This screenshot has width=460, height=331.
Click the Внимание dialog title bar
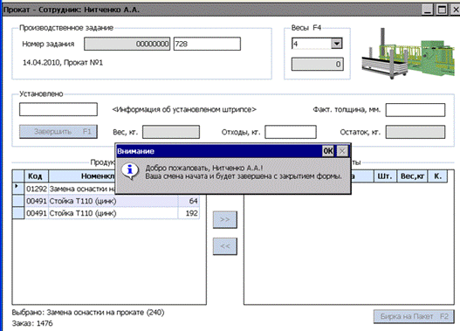(218, 151)
